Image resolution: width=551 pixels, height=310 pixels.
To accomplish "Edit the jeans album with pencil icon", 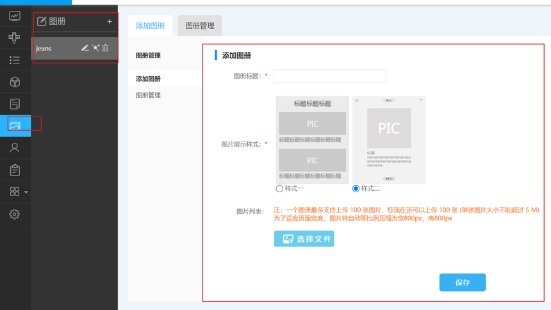I will 85,48.
